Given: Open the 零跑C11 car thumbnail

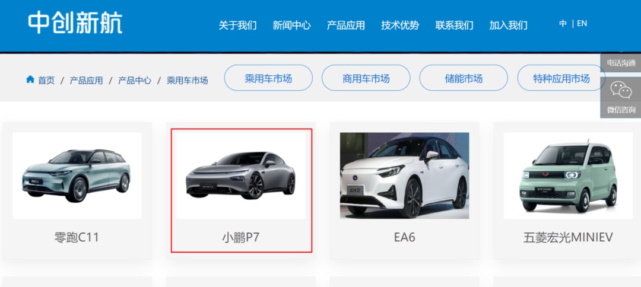Looking at the screenshot, I should 77,176.
